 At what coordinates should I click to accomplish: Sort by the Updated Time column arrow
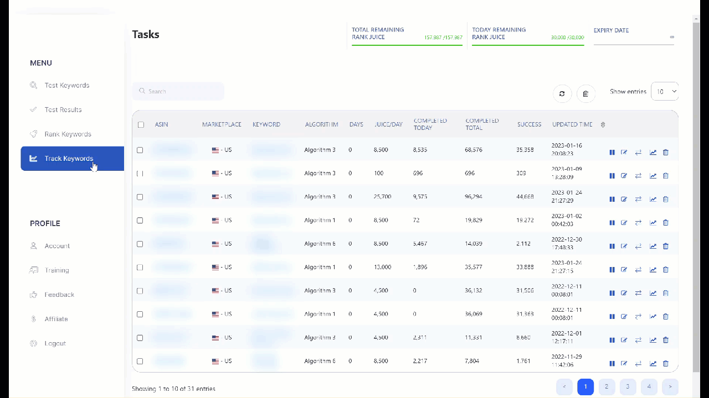[x=603, y=125]
